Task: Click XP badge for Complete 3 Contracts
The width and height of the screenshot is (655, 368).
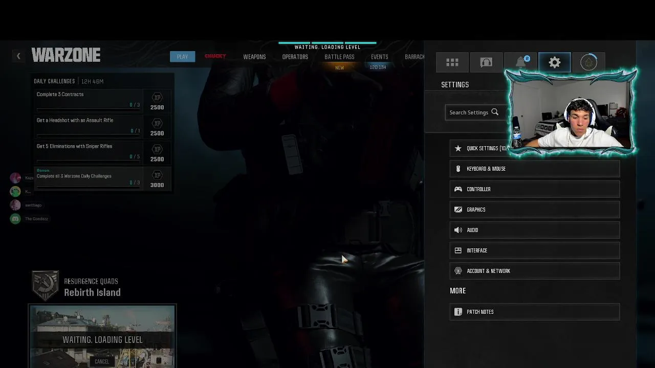Action: (157, 97)
